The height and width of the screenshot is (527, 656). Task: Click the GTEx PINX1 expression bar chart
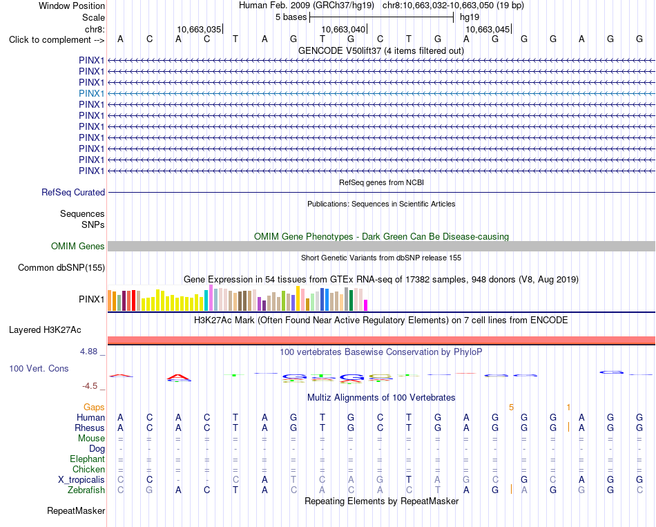pyautogui.click(x=238, y=298)
